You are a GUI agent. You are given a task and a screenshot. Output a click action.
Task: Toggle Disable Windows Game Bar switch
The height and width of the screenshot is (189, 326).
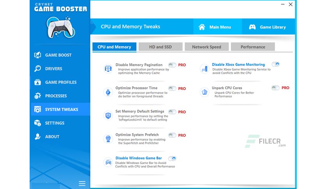tap(172, 159)
